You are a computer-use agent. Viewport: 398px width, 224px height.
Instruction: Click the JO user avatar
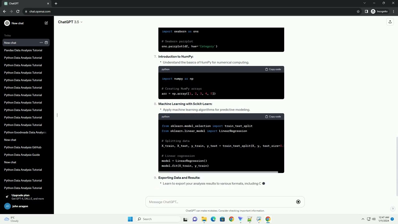(7, 206)
